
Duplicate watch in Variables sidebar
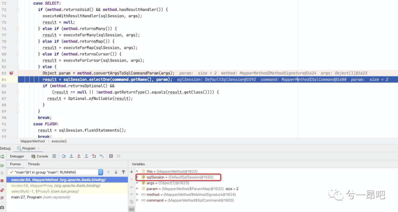[x=132, y=202]
